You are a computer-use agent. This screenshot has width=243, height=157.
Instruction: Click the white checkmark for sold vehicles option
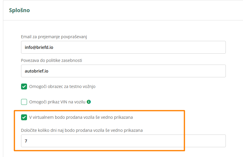point(24,117)
